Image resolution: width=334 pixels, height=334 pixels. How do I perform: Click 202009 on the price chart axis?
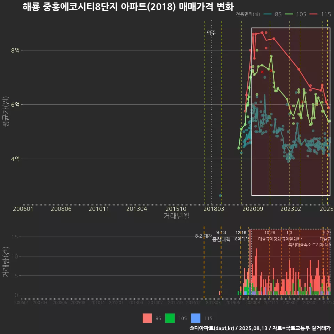pyautogui.click(x=253, y=209)
